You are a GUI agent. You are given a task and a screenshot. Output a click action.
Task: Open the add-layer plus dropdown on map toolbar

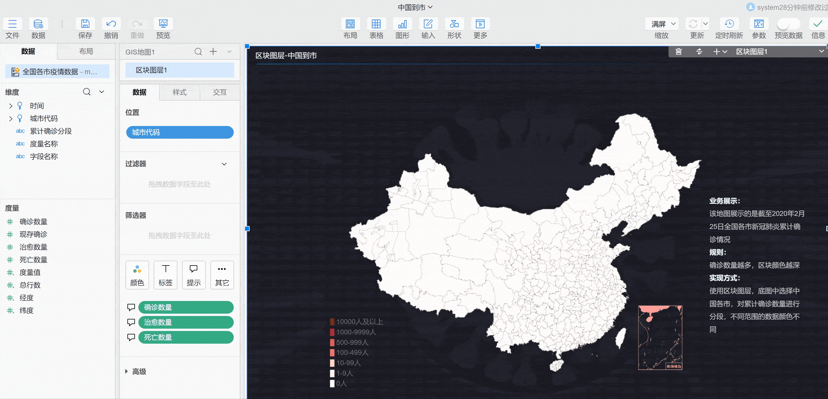pos(720,52)
